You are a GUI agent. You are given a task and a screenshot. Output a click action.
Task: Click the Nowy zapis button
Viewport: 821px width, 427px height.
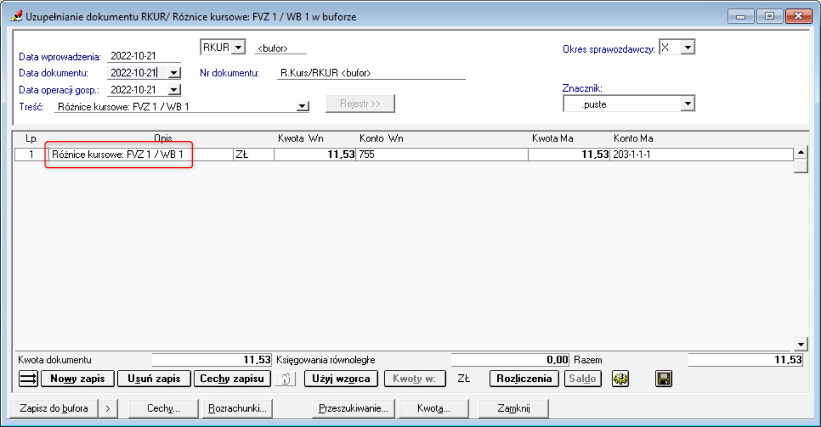point(78,379)
